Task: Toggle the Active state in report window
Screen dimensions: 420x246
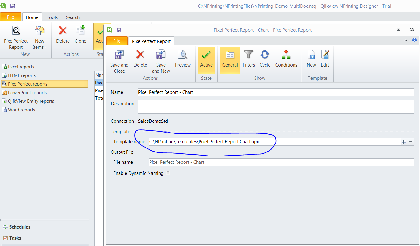Action: click(x=206, y=60)
